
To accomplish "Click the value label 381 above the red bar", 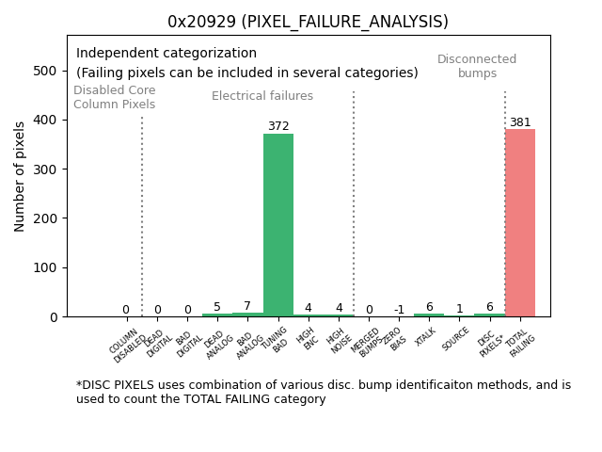I will [x=520, y=122].
